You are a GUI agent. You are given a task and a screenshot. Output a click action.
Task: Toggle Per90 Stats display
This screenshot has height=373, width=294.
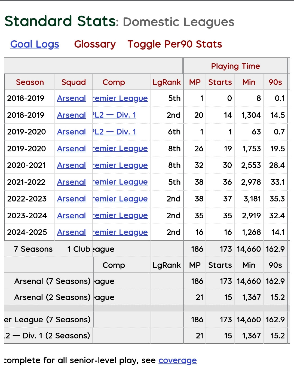coord(175,44)
